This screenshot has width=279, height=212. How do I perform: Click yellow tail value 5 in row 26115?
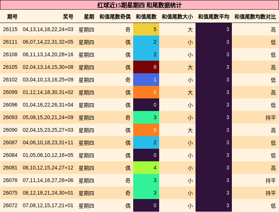(146, 29)
